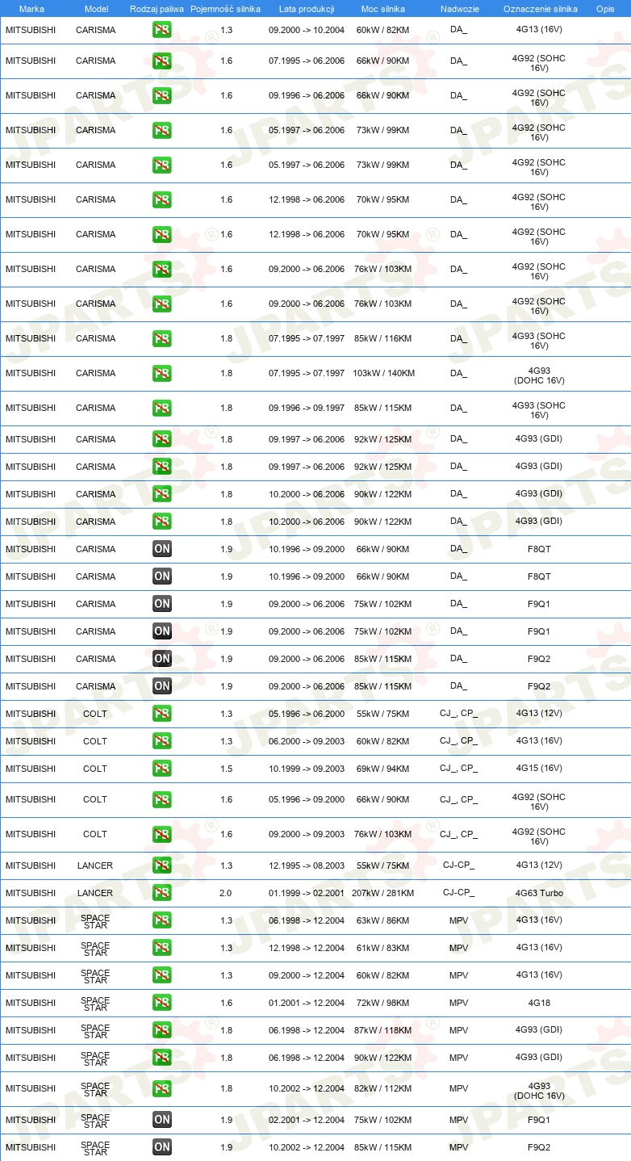Screen dimensions: 631x1161
Task: Select COLT model cell in 4G15 row
Action: click(x=95, y=769)
